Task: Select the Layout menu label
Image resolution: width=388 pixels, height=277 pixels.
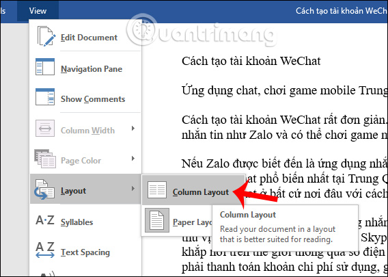Action: tap(73, 191)
